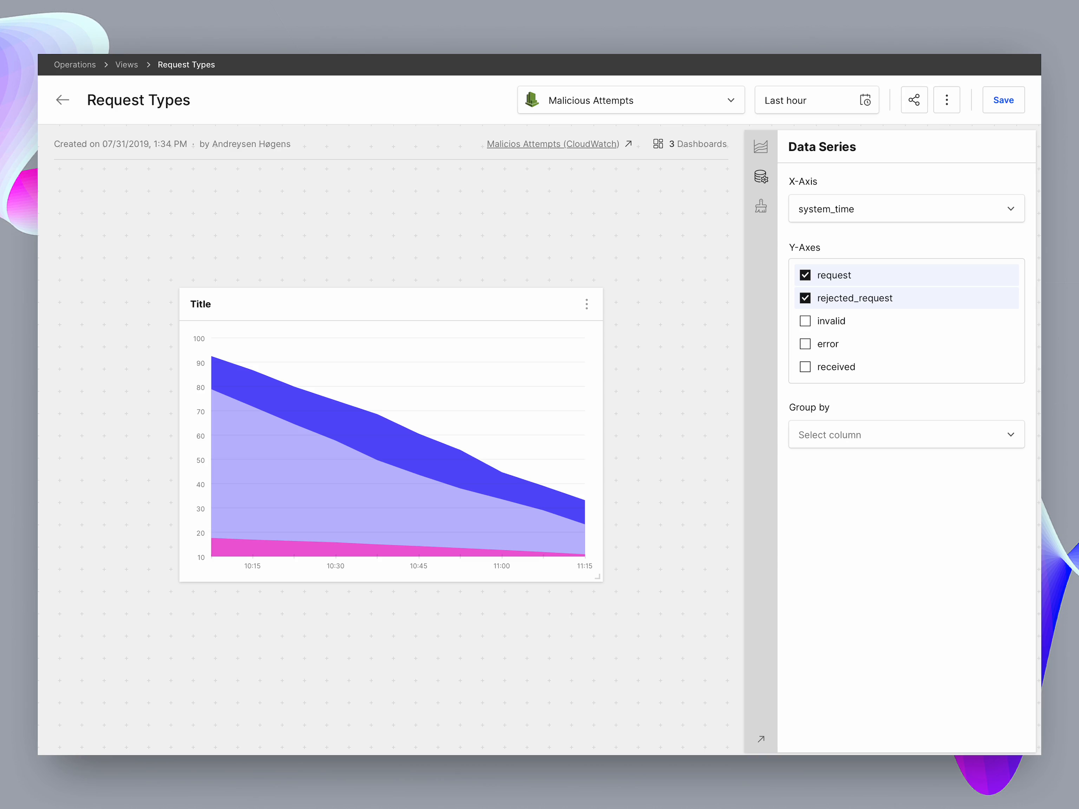This screenshot has height=809, width=1079.
Task: Open the overflow menu beside Save
Action: pyautogui.click(x=947, y=100)
